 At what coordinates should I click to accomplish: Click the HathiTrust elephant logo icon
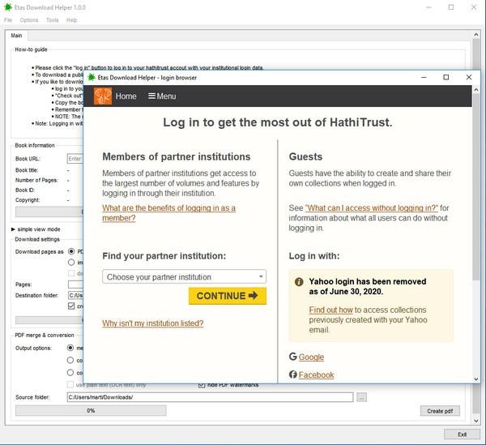tap(103, 96)
